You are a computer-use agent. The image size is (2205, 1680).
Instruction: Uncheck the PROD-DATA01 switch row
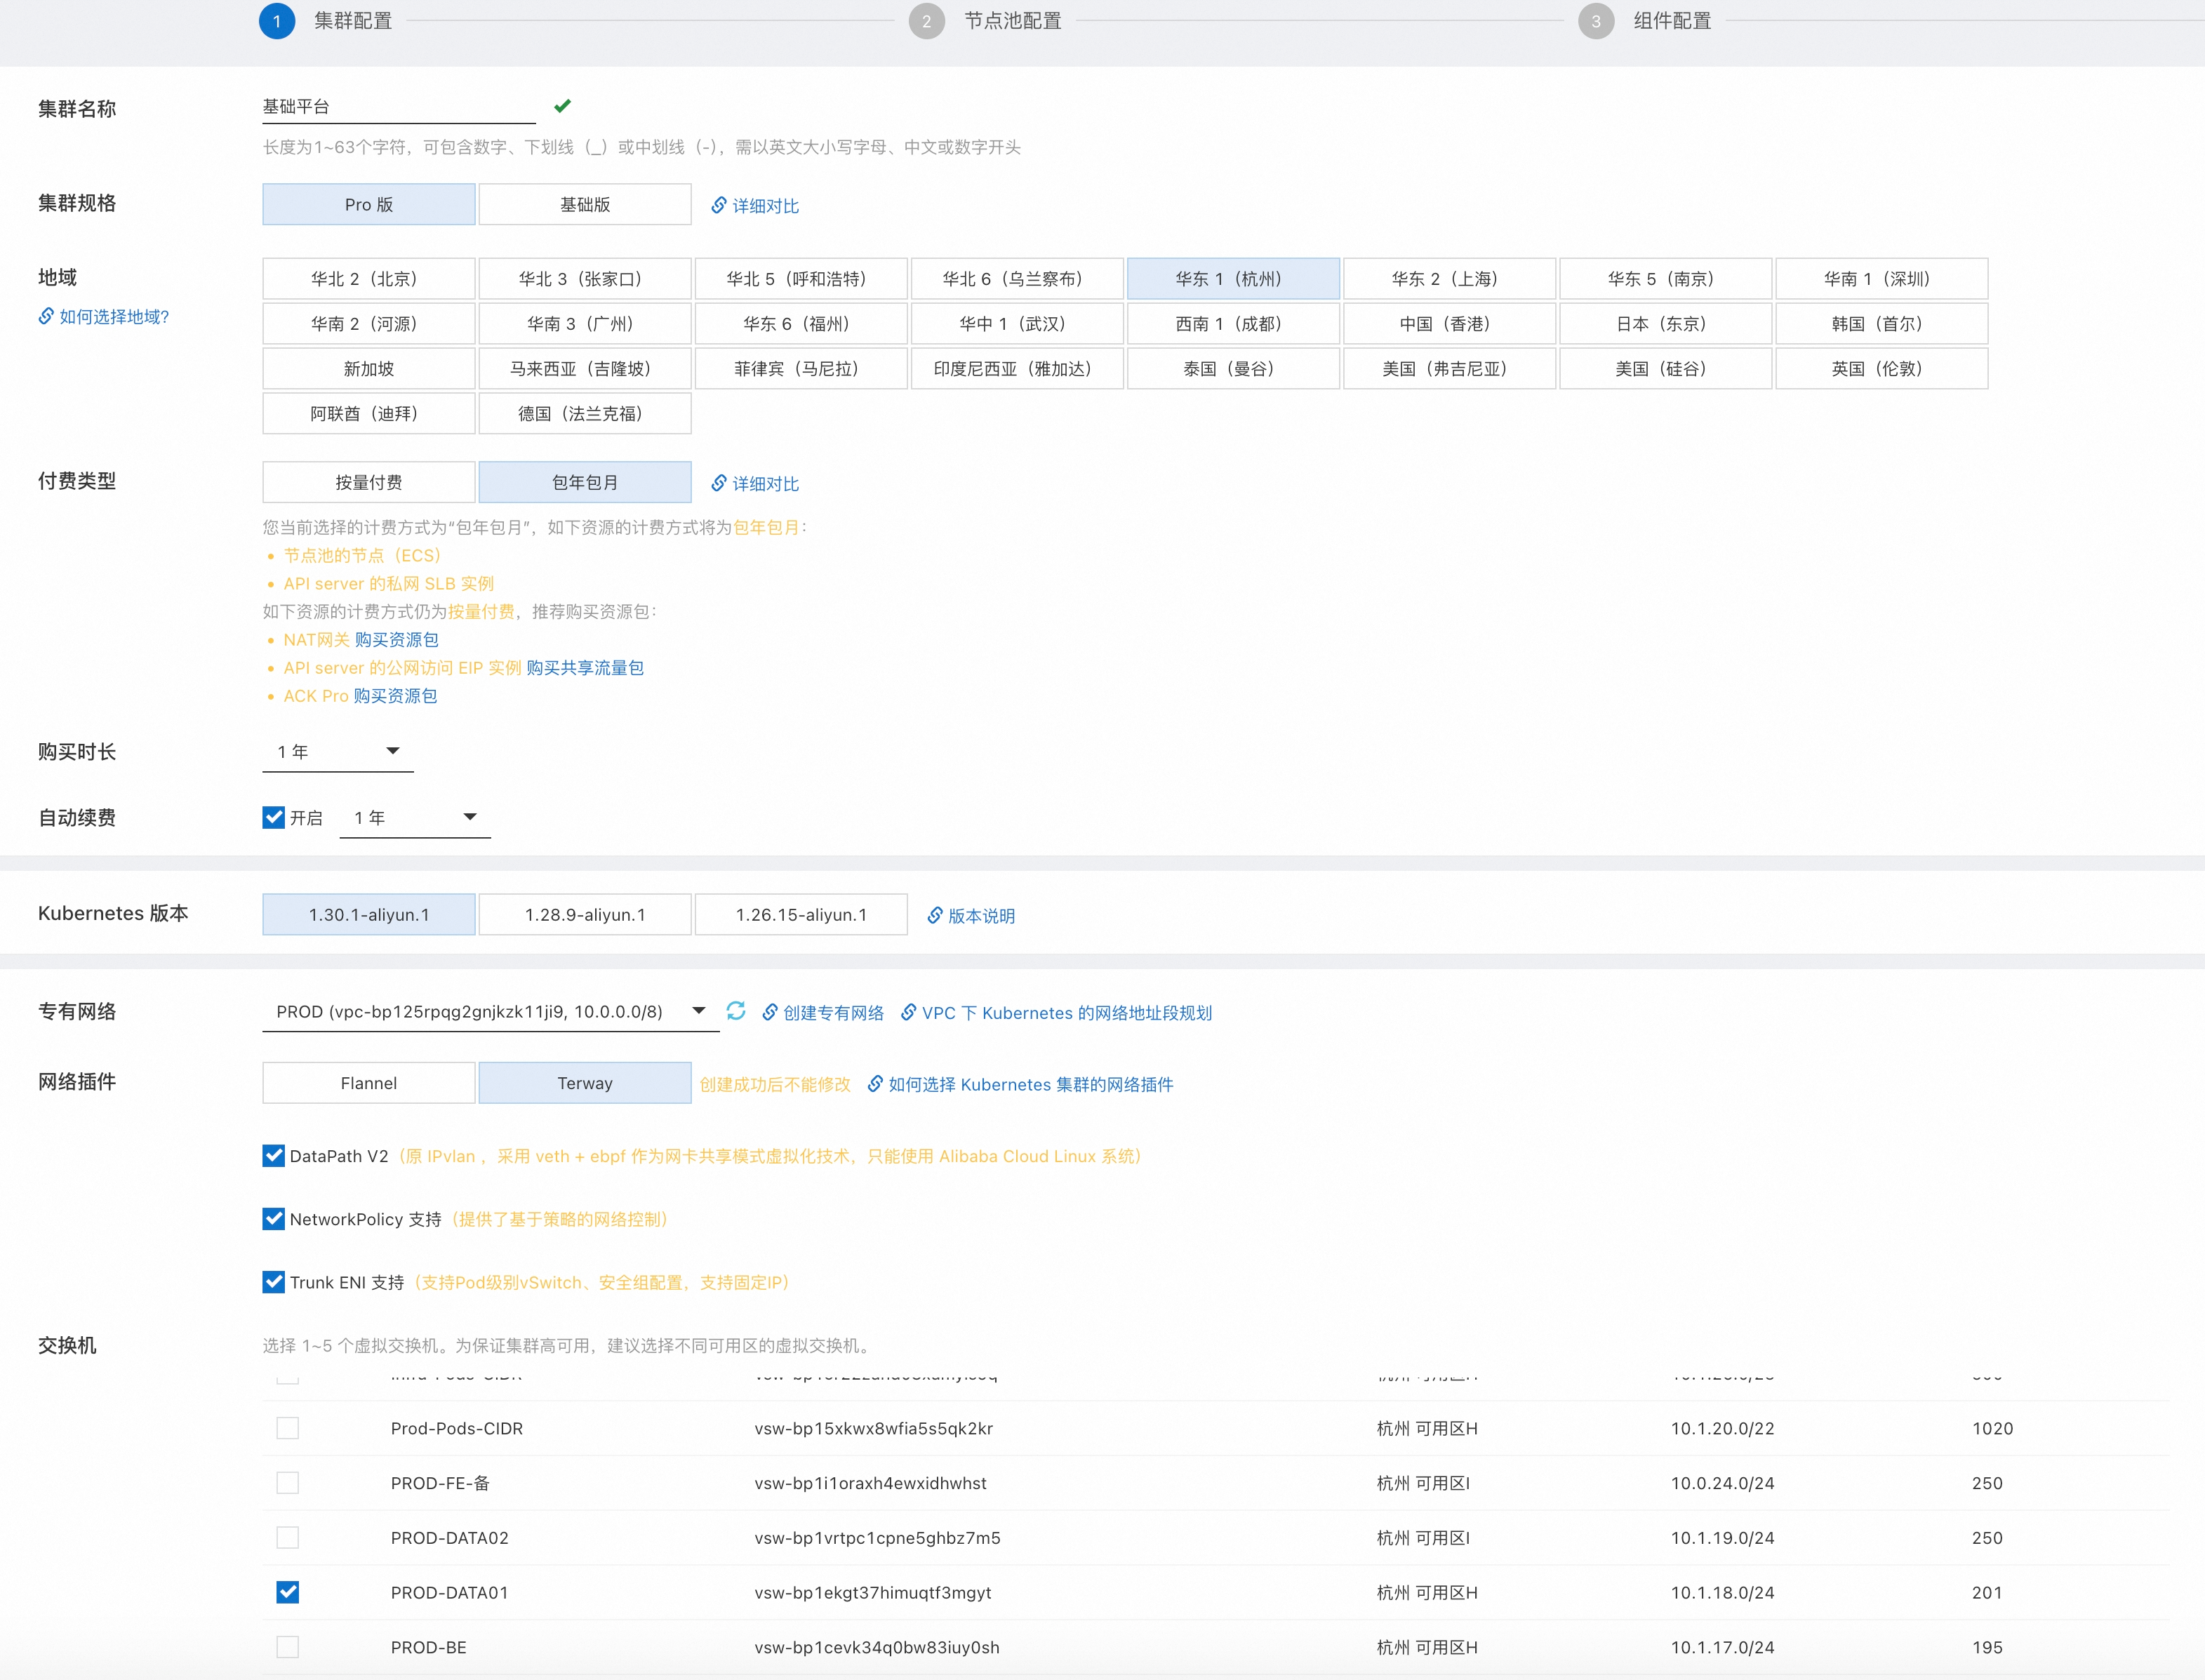pos(287,1593)
